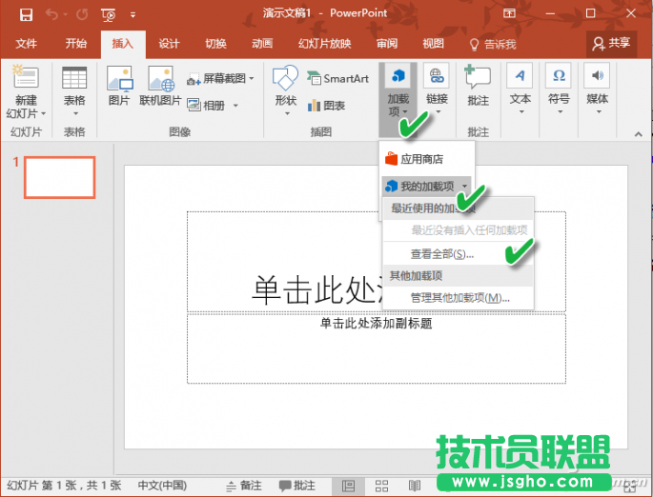Toggle the 批注 comments pane in status bar
The height and width of the screenshot is (497, 653).
pos(296,486)
